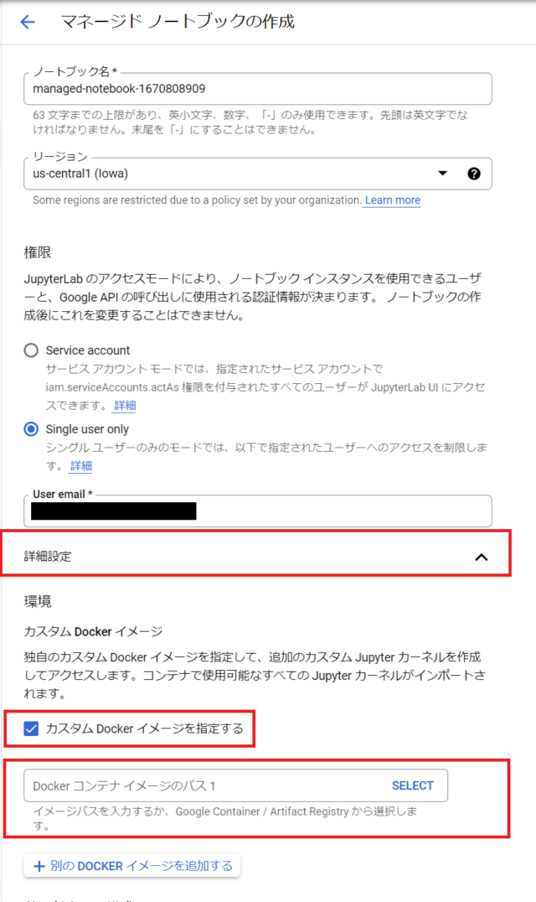Click 別の DOCKER イメージを追加する button
536x902 pixels.
click(x=132, y=866)
